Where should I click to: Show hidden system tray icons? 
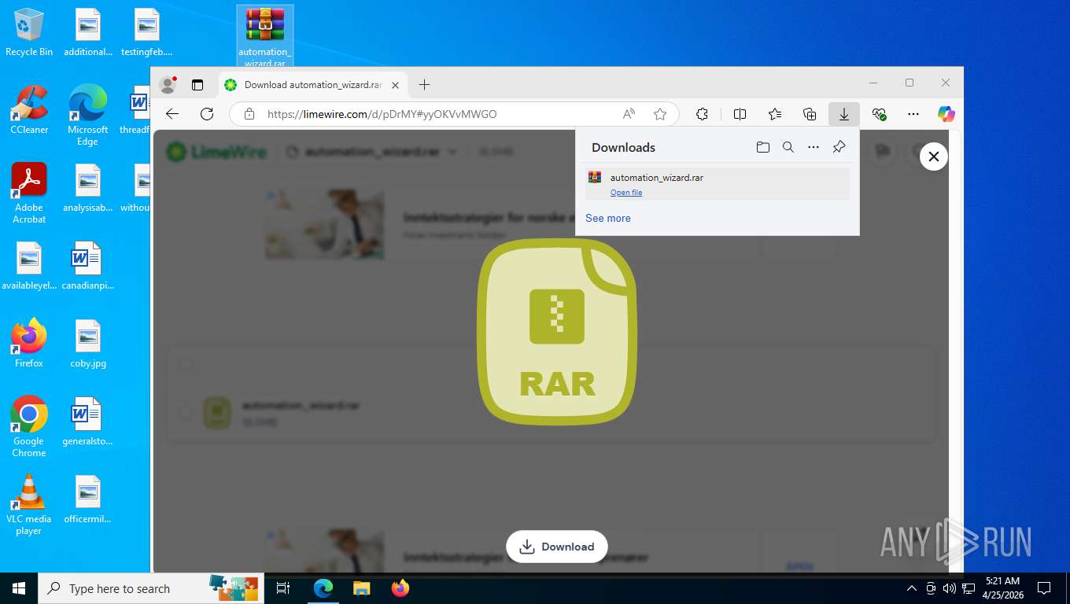pyautogui.click(x=912, y=588)
